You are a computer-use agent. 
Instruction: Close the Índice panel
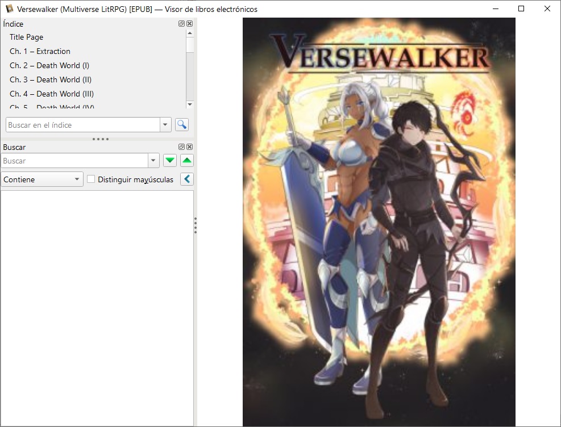click(x=190, y=24)
